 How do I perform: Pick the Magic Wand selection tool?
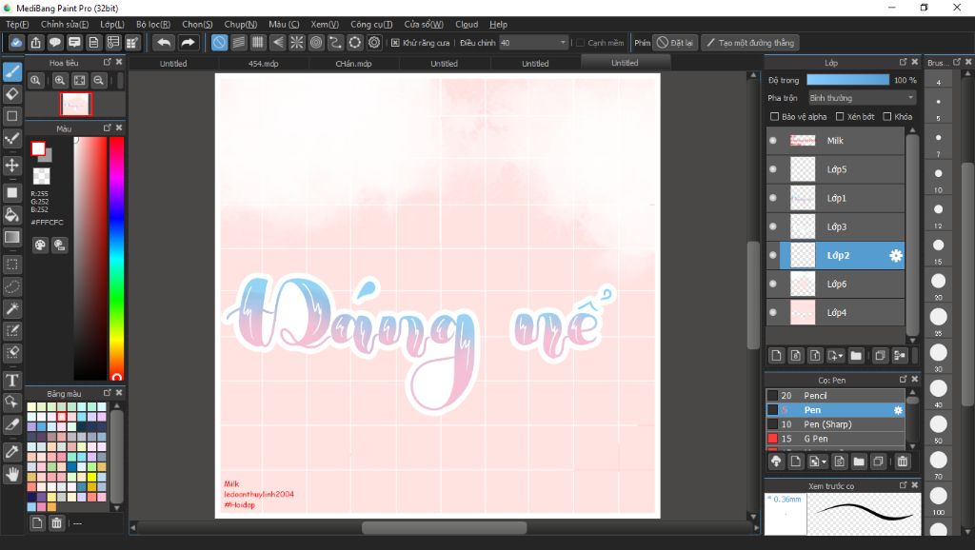click(x=12, y=309)
